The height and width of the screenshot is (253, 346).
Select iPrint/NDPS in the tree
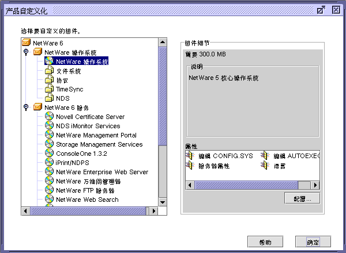(73, 163)
